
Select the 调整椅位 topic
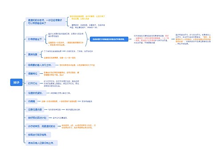click(33, 74)
